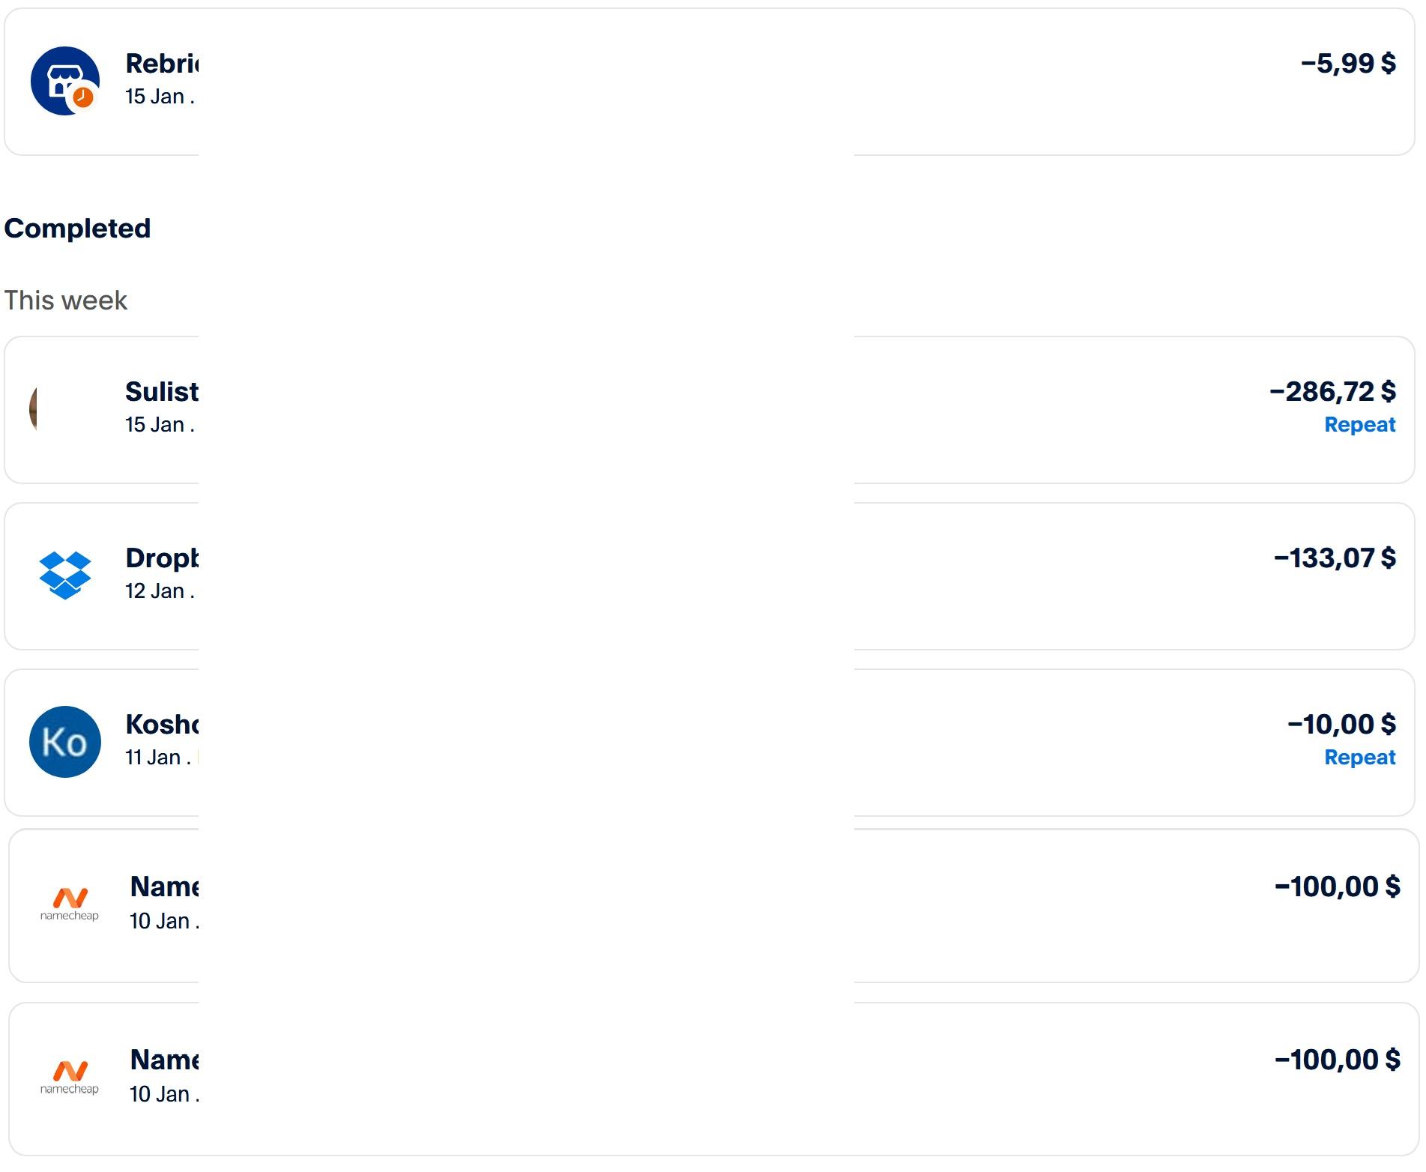Image resolution: width=1426 pixels, height=1172 pixels.
Task: Select the −5,99 $ pending amount
Action: 1348,64
